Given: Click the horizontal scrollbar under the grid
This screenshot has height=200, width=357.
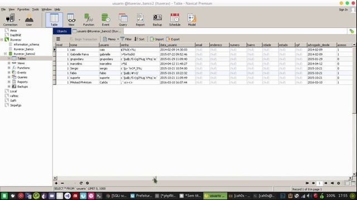Looking at the screenshot, I should (x=202, y=178).
